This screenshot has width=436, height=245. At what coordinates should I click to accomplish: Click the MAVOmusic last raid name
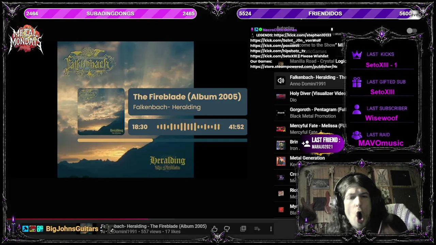381,143
